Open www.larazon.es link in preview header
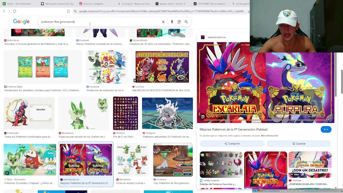Image resolution: width=343 pixels, height=193 pixels. click(x=217, y=37)
